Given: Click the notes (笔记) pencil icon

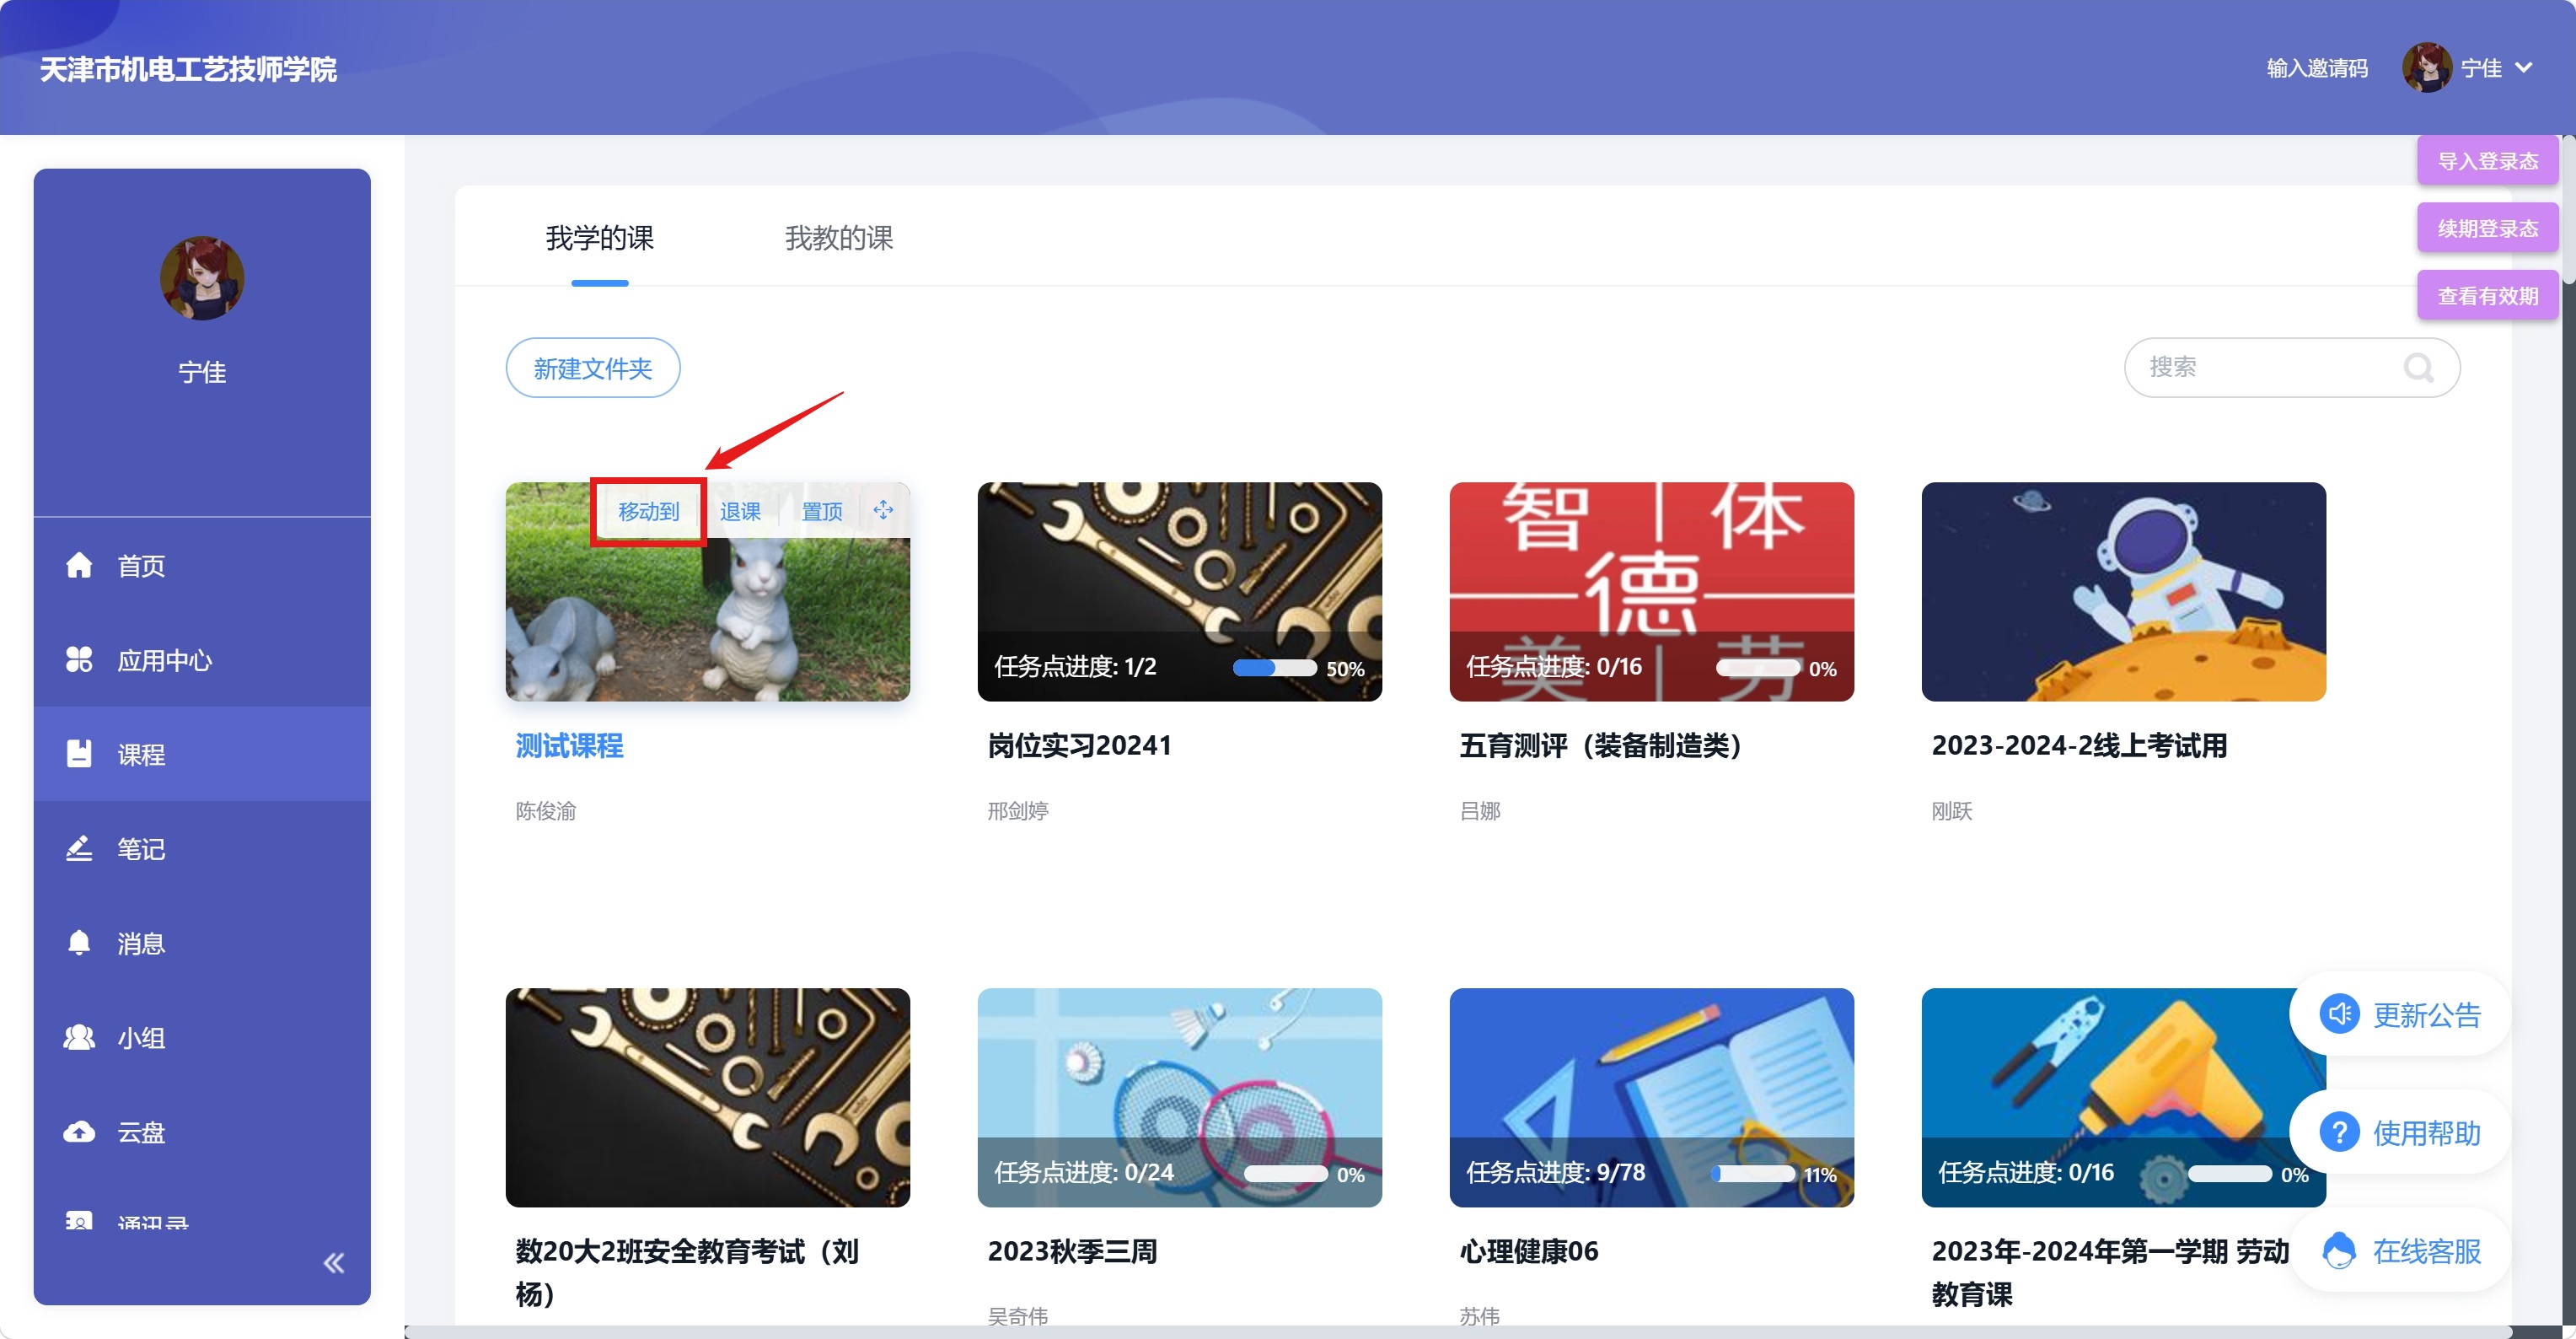Looking at the screenshot, I should click(79, 849).
